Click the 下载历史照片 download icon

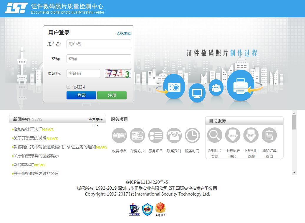(x=233, y=135)
